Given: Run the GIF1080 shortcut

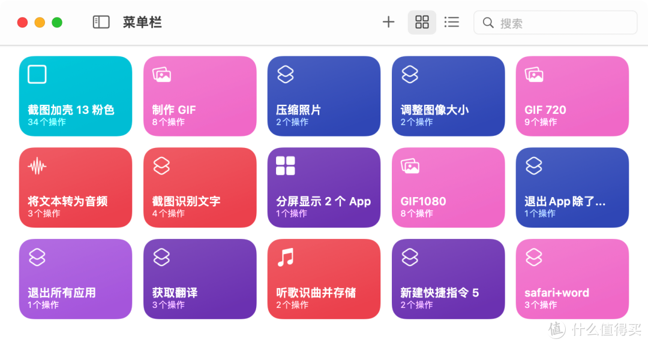Looking at the screenshot, I should pos(448,187).
